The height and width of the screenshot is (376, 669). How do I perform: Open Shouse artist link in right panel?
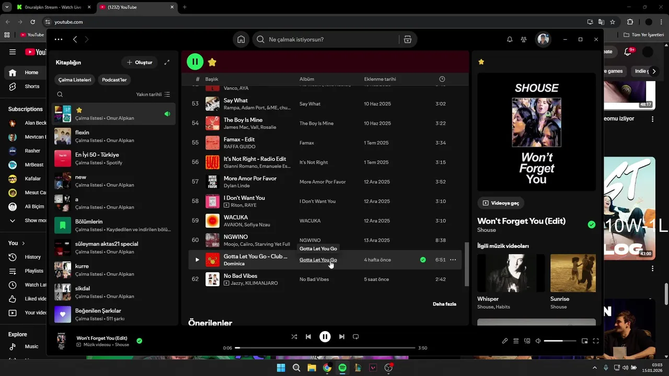[x=487, y=230]
